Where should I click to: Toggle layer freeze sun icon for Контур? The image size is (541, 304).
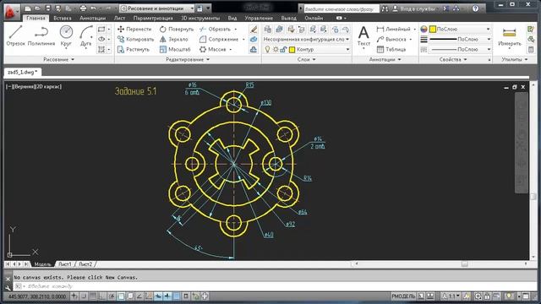point(276,50)
